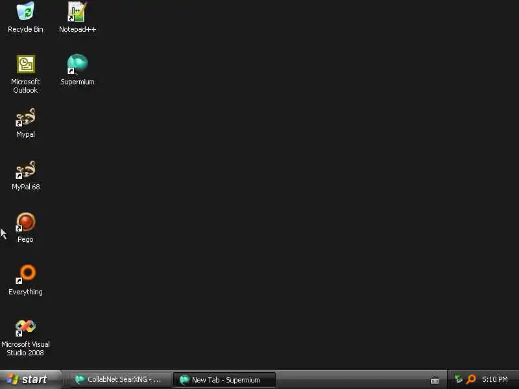519x389 pixels.
Task: Click the Supermium desktop shortcut
Action: [x=77, y=69]
